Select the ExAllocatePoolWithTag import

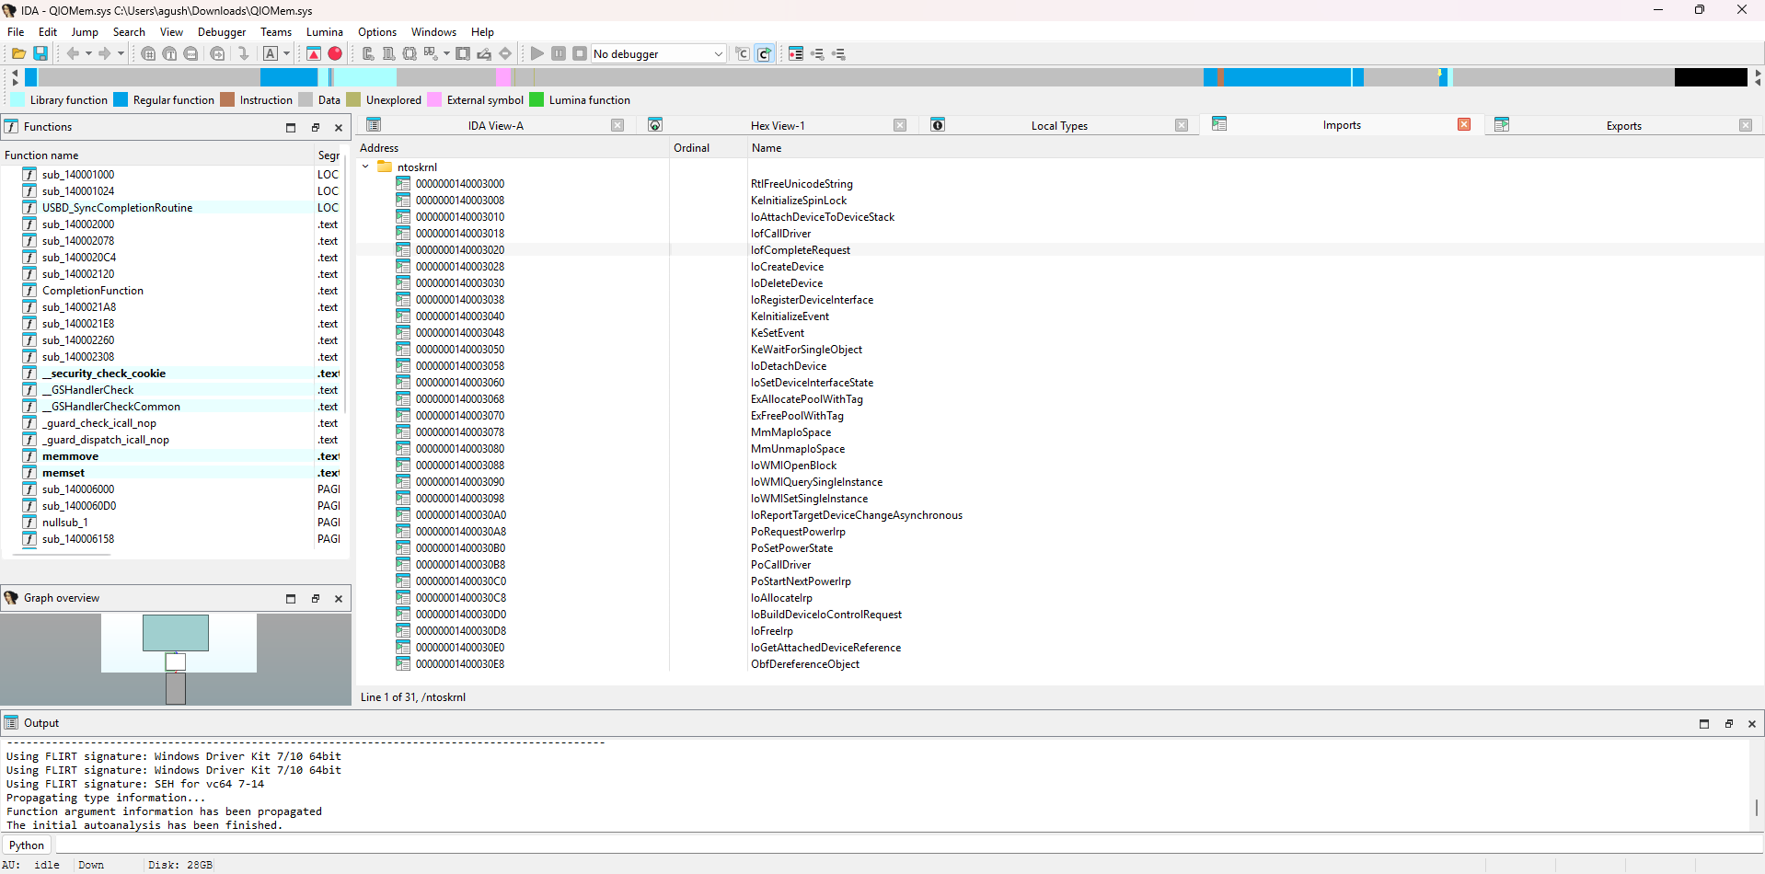point(806,399)
